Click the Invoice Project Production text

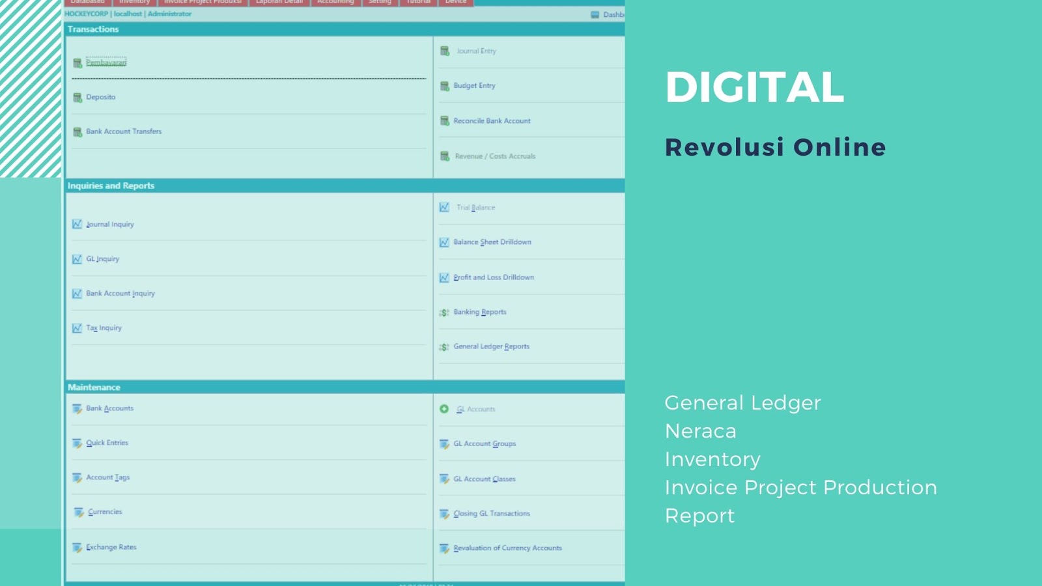tap(801, 488)
